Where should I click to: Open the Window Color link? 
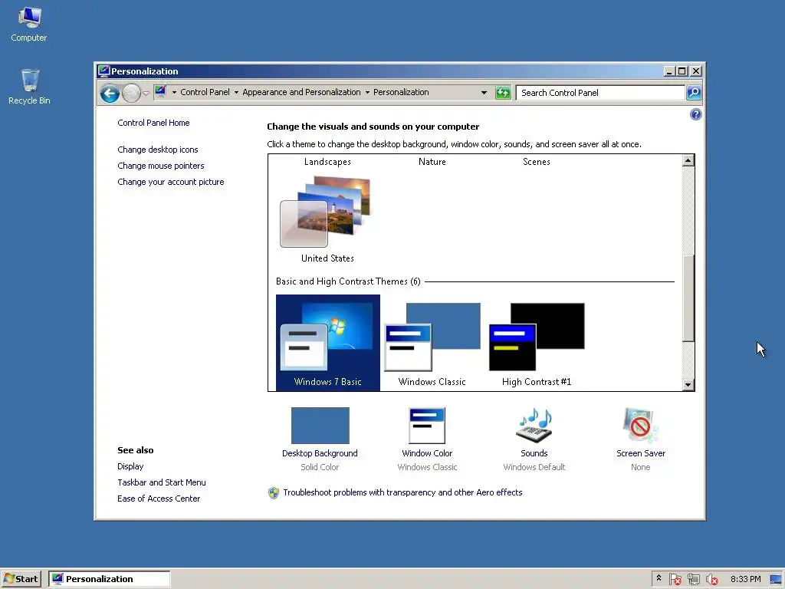click(x=427, y=453)
